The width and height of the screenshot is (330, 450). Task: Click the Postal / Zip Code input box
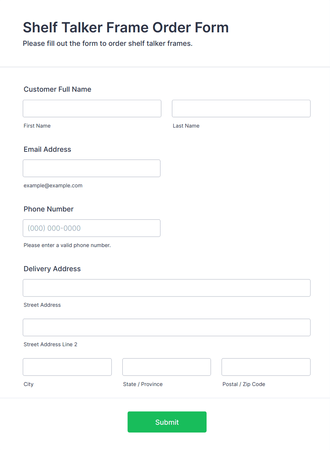tap(266, 367)
